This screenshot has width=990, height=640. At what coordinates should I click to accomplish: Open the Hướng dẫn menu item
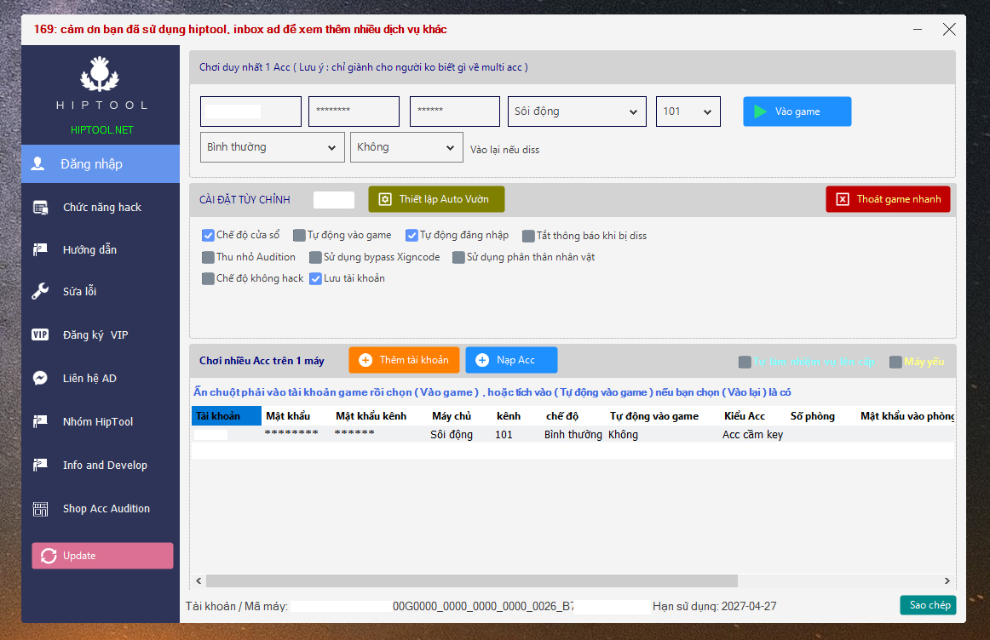tap(89, 250)
